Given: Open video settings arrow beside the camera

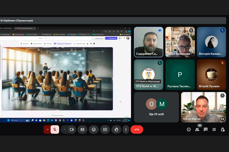Looking at the screenshot, I should (x=65, y=129).
